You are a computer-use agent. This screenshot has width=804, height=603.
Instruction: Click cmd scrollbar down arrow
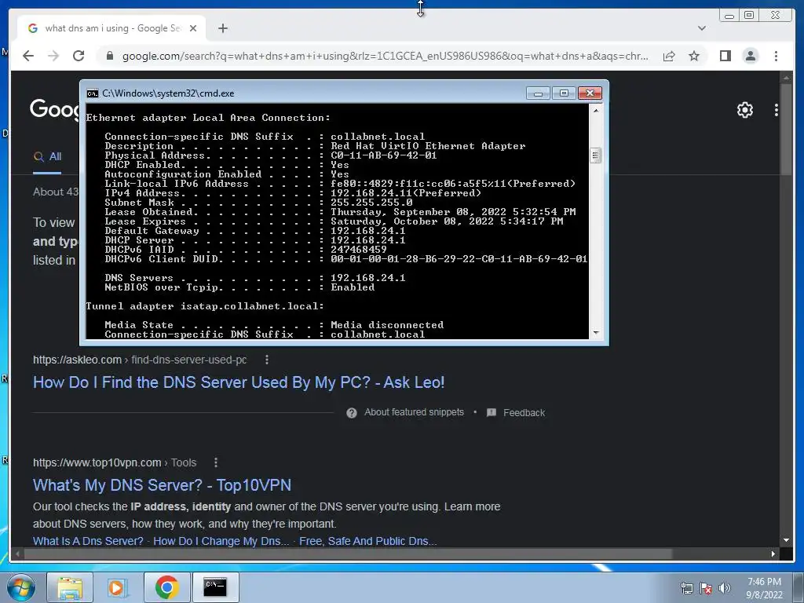point(595,332)
